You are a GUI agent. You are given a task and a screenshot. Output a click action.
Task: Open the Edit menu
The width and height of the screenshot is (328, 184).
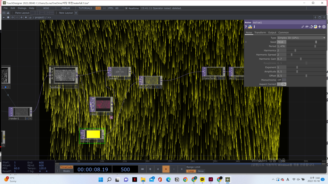[x=13, y=8]
